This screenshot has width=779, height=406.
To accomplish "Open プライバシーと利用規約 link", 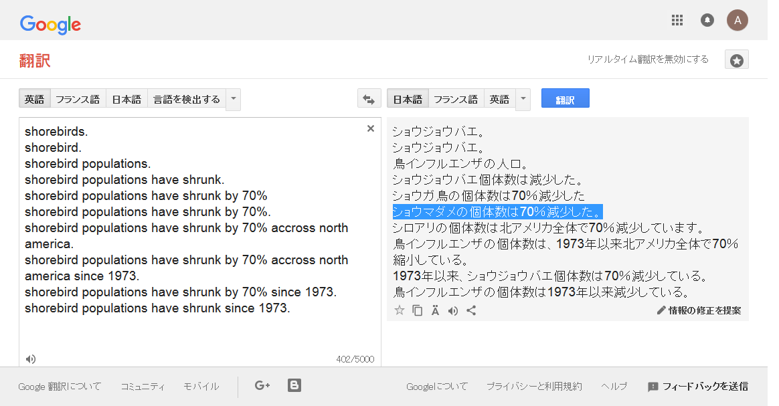I will (534, 386).
